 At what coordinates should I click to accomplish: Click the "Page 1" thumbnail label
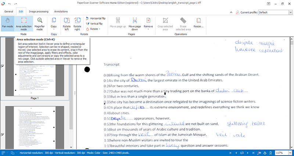click(x=35, y=98)
